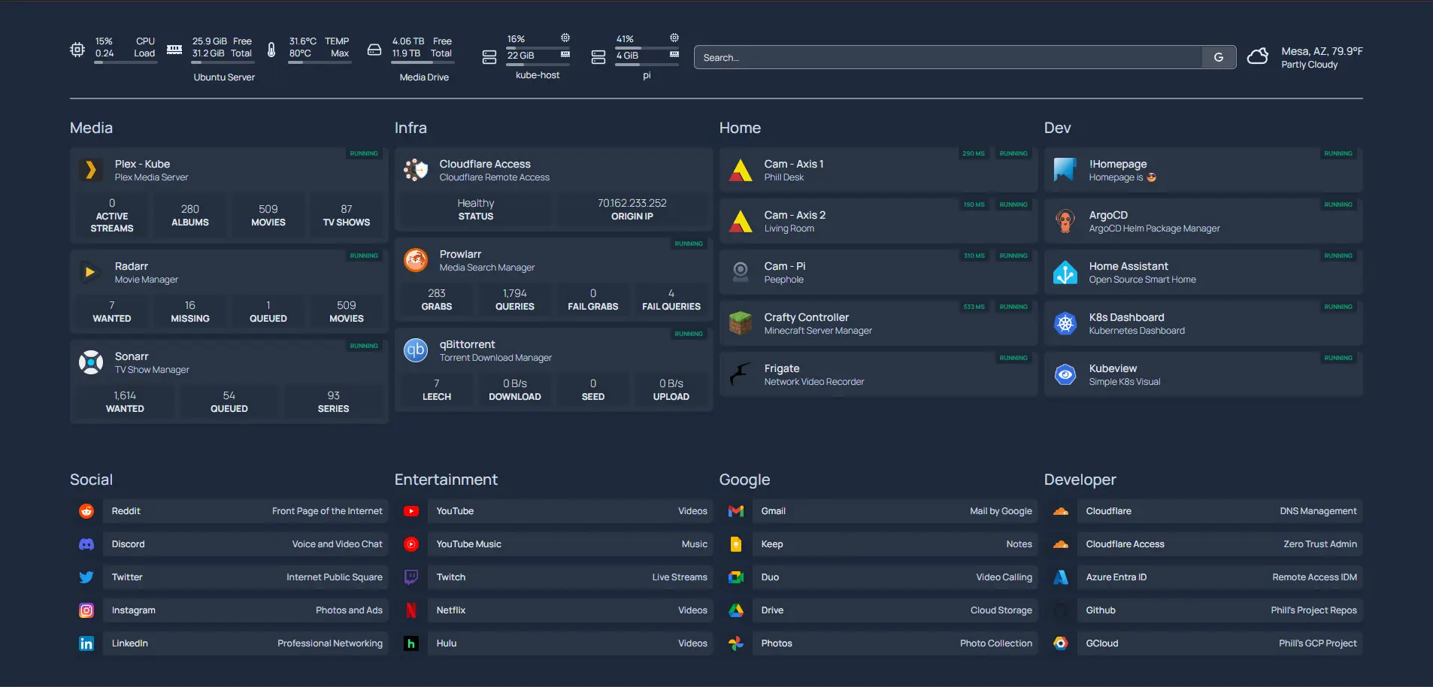
Task: Click the qBittorrent 7 LEECH stat
Action: click(x=437, y=390)
